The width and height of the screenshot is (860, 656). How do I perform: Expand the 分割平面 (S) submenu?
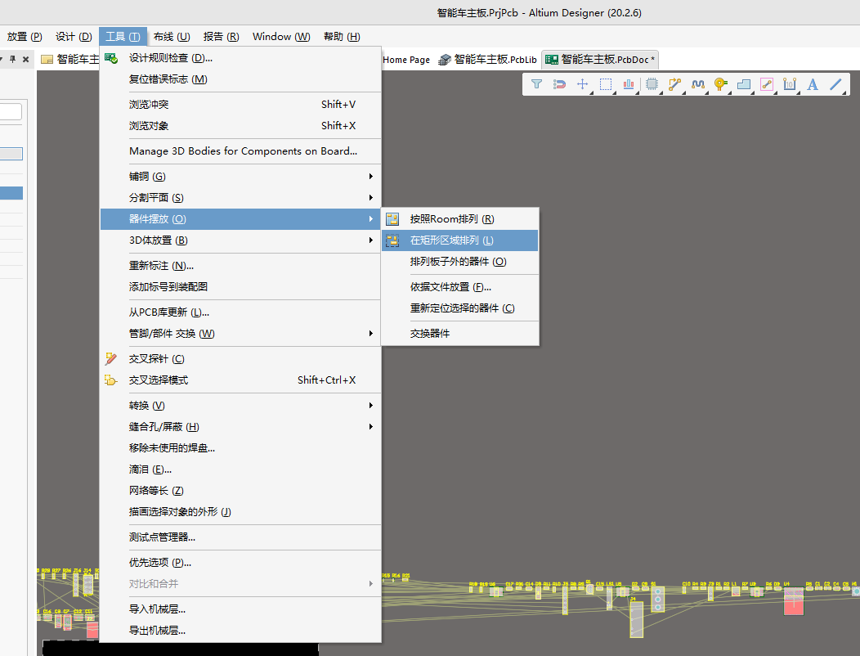click(x=240, y=198)
